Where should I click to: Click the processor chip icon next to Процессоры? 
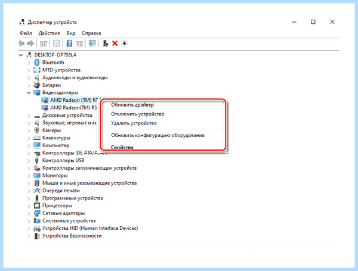(x=37, y=205)
